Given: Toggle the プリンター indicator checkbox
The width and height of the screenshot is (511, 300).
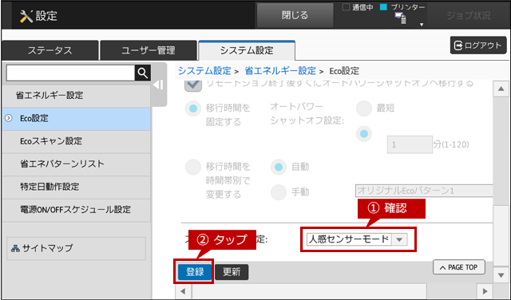Looking at the screenshot, I should click(383, 7).
